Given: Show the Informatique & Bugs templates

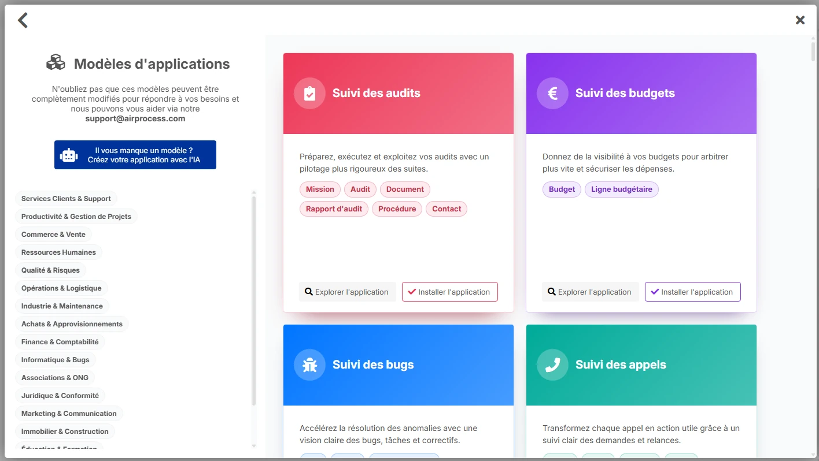Looking at the screenshot, I should click(x=56, y=360).
